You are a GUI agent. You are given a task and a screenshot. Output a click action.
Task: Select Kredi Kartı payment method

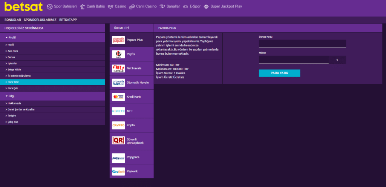coord(132,97)
